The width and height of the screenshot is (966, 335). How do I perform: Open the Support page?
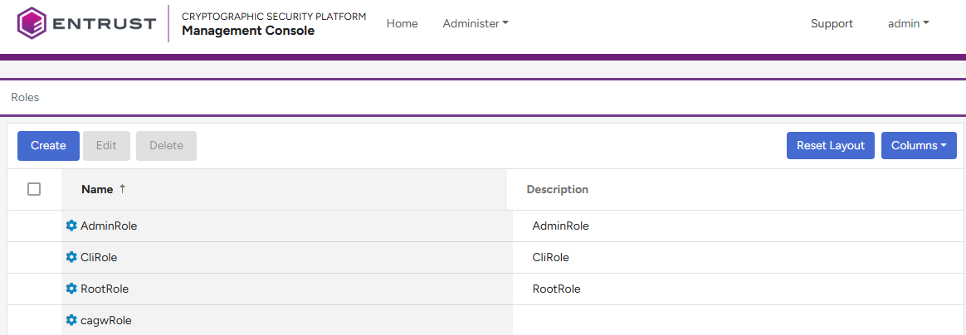tap(832, 23)
